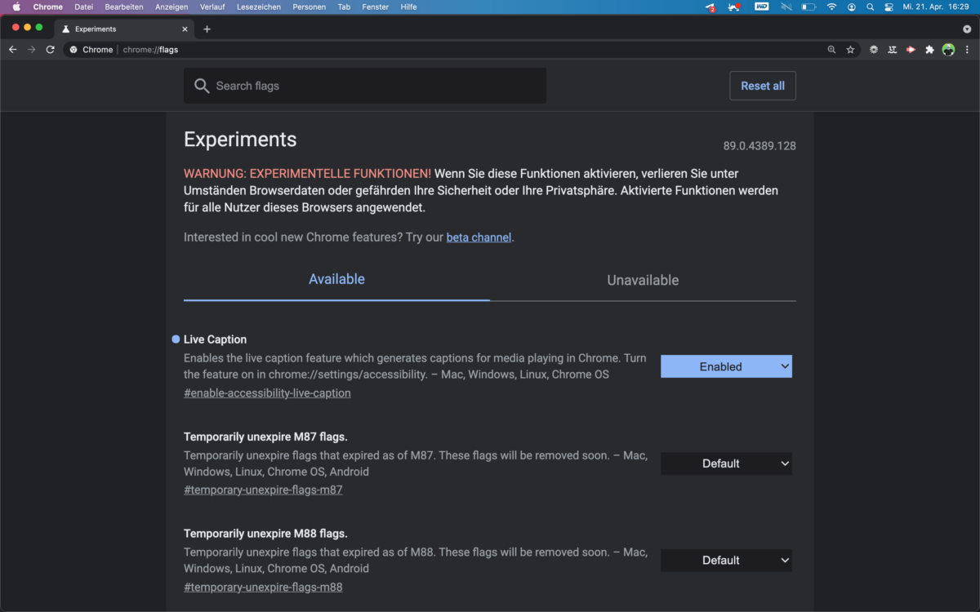Switch to the Available tab
This screenshot has width=980, height=612.
pyautogui.click(x=336, y=280)
